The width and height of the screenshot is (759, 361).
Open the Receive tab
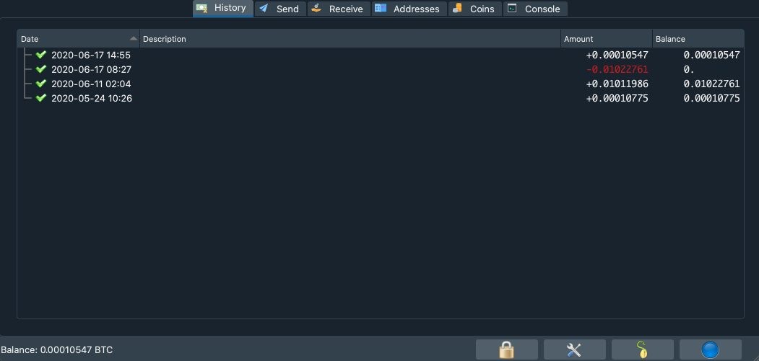point(339,9)
